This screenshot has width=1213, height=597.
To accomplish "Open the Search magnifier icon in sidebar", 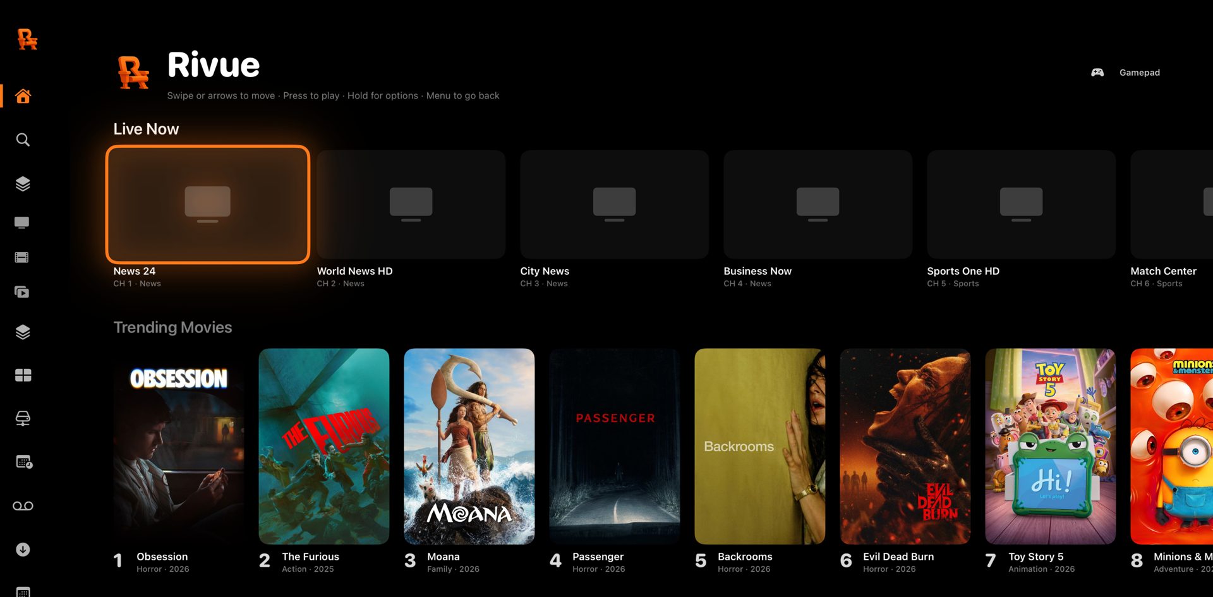I will [x=23, y=140].
